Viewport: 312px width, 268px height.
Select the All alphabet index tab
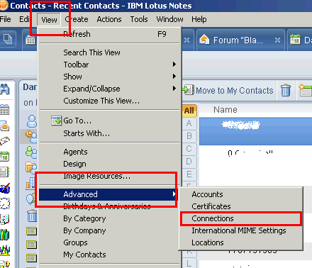pyautogui.click(x=189, y=111)
